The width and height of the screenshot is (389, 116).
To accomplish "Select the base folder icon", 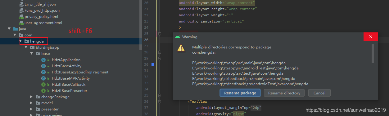I will click(x=38, y=53).
